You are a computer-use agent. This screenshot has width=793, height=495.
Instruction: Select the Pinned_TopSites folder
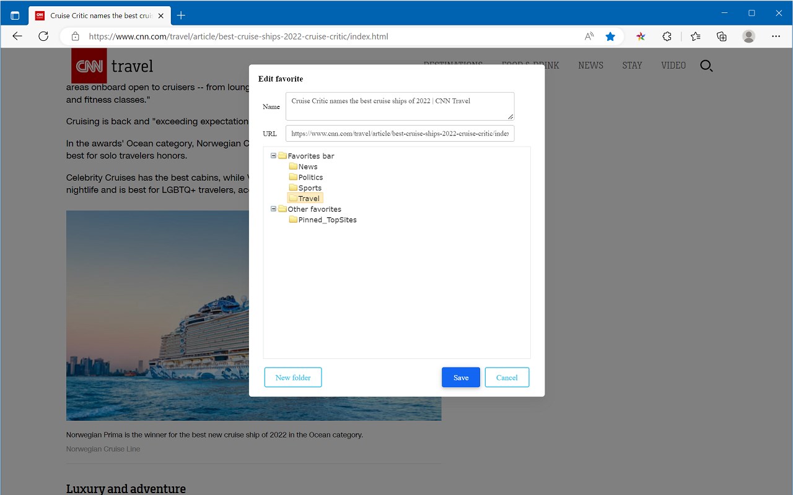[323, 220]
